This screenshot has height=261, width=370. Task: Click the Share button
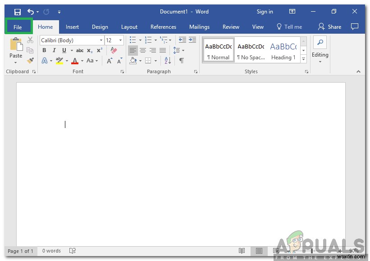(329, 27)
